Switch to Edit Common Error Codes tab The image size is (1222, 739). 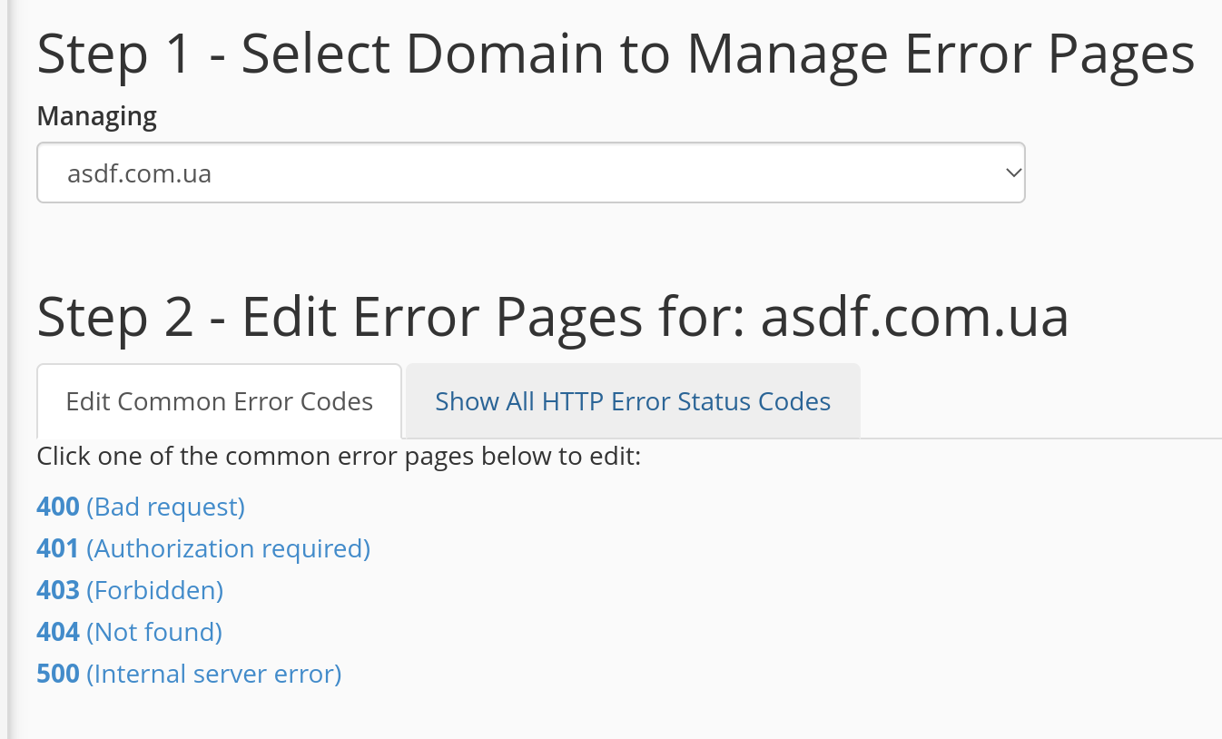(220, 401)
